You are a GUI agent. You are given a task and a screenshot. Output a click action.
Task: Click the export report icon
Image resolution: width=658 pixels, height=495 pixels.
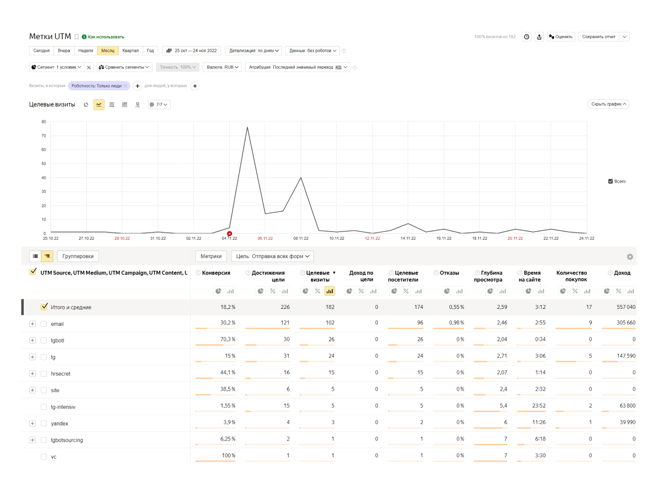coord(539,37)
